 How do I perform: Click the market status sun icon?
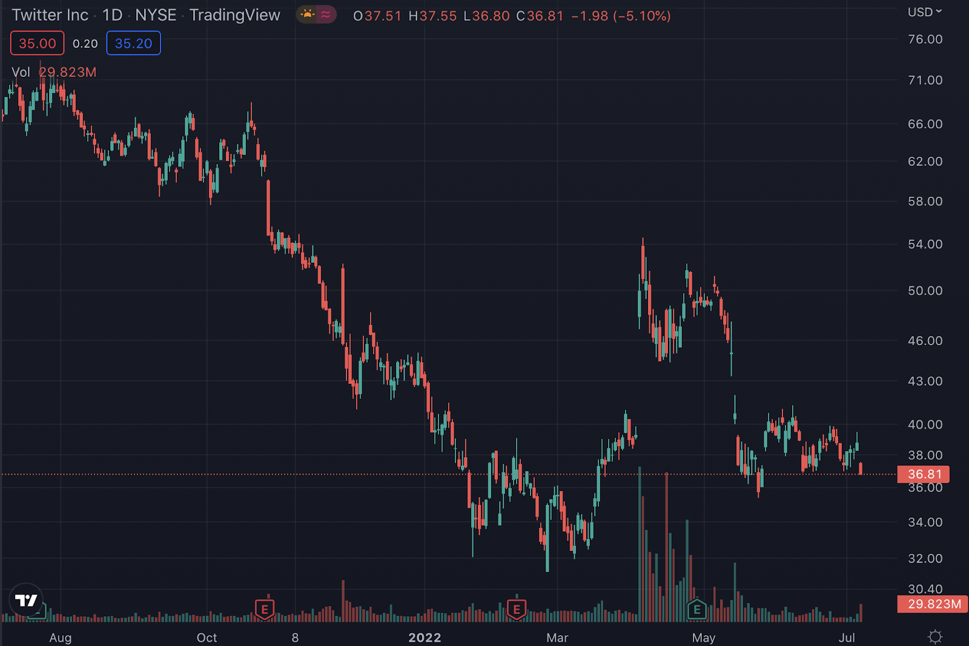click(307, 15)
